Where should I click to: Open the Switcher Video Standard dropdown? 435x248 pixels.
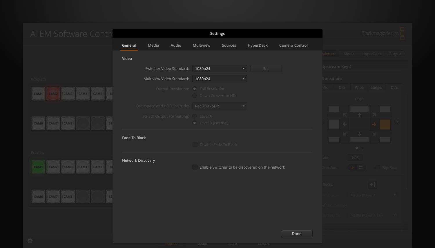click(219, 68)
